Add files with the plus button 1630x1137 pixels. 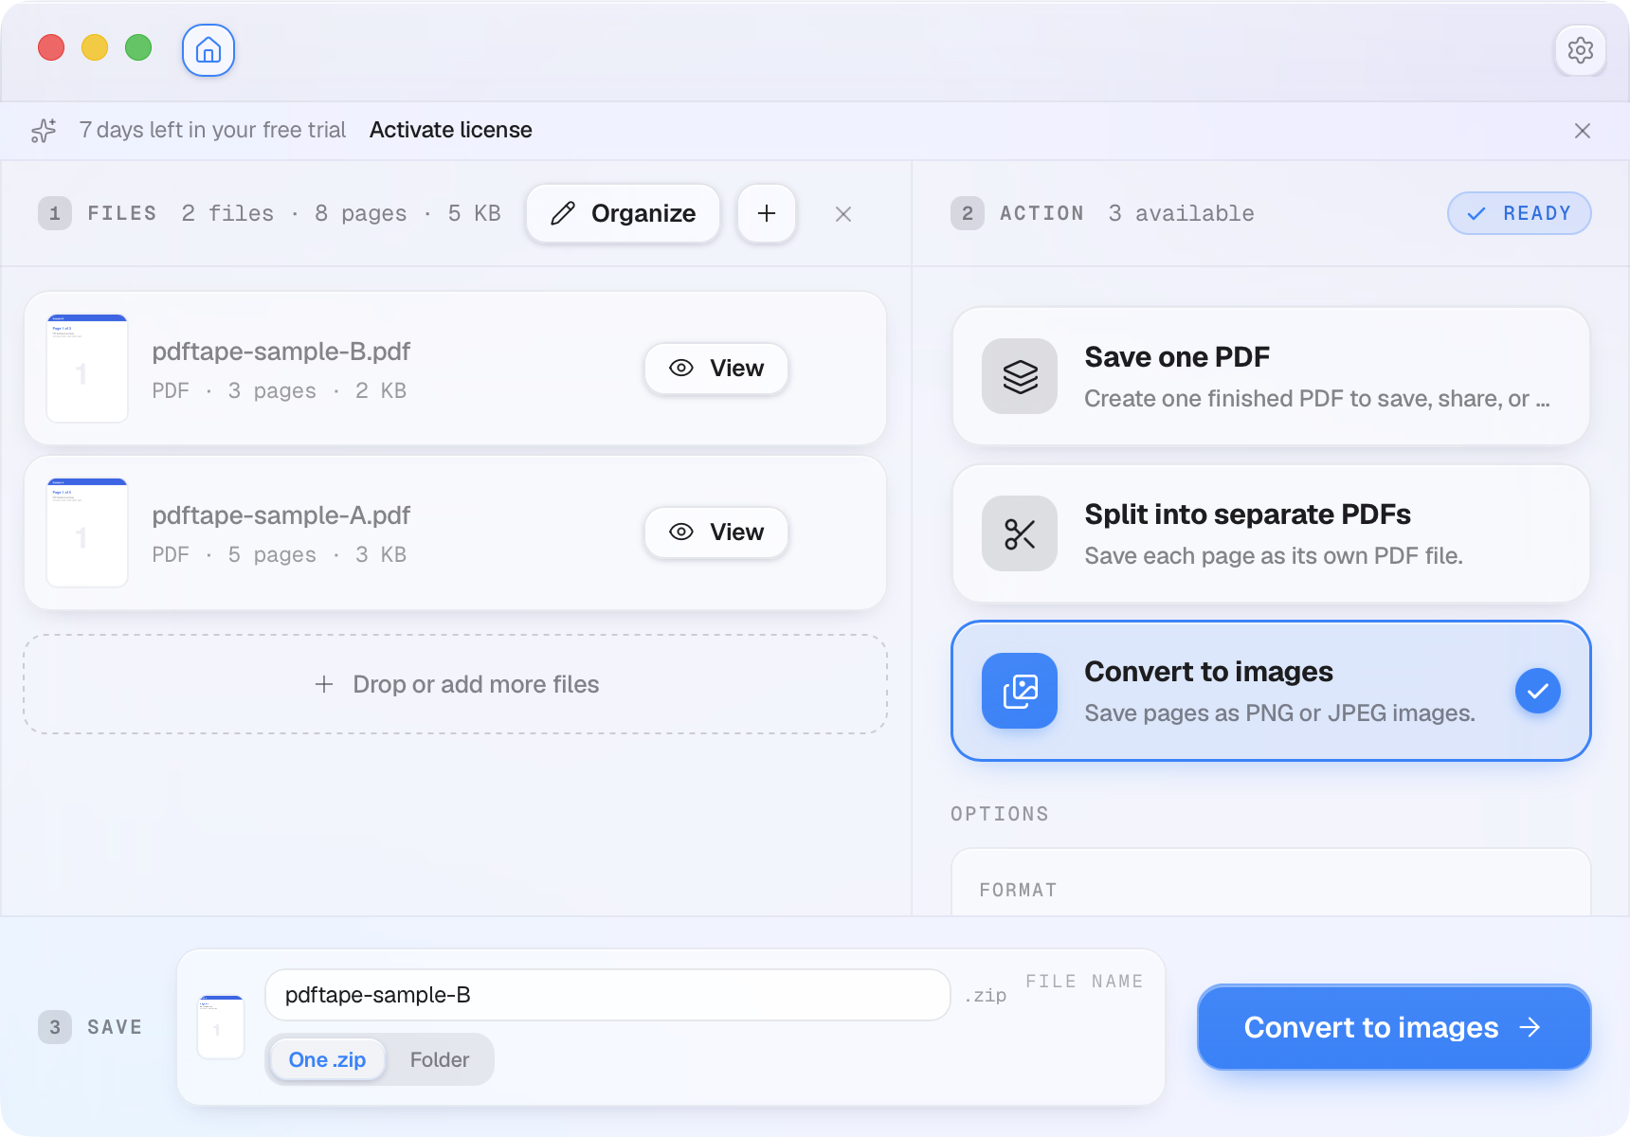tap(766, 213)
